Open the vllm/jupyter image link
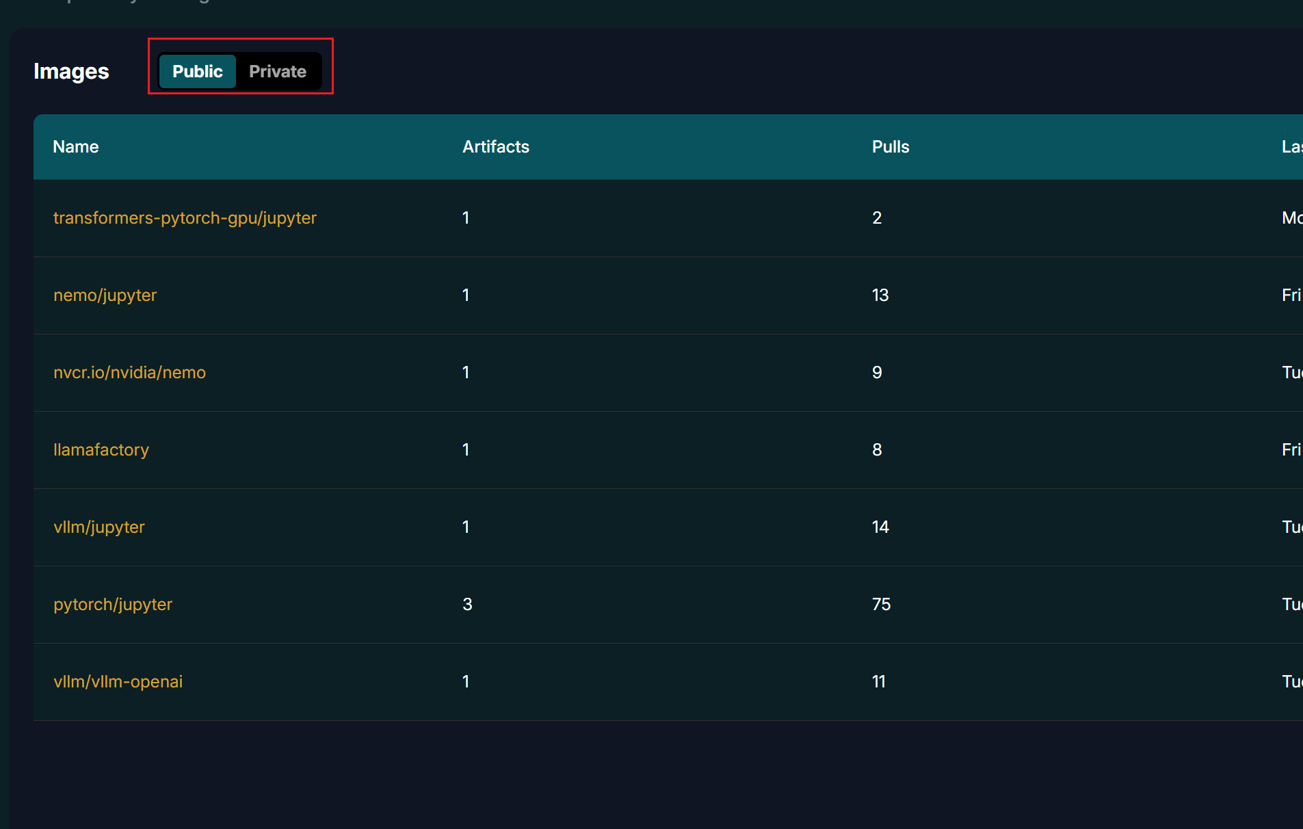Screen dimensions: 1303x829 pyautogui.click(x=99, y=527)
